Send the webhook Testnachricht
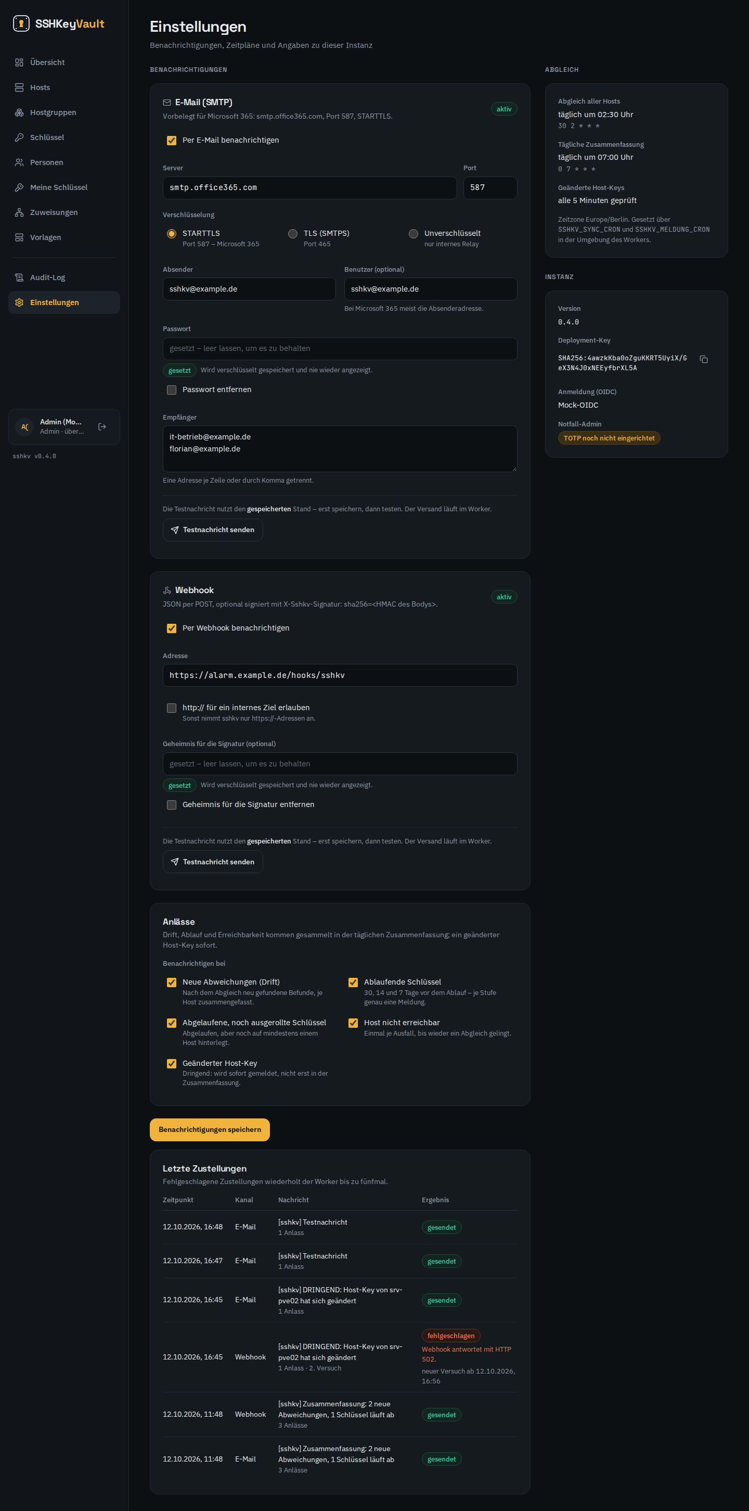Image resolution: width=749 pixels, height=1511 pixels. click(x=213, y=862)
